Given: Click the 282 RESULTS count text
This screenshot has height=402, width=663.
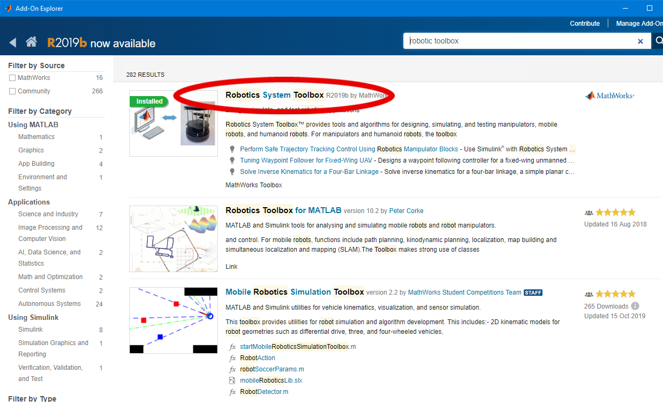Looking at the screenshot, I should [145, 75].
